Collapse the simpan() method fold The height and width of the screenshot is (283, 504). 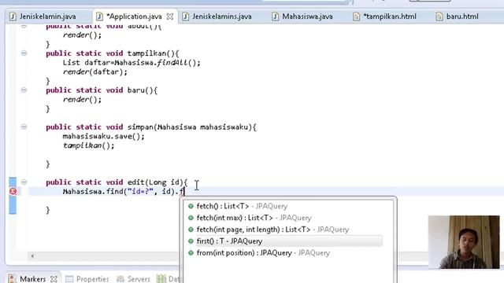[24, 127]
